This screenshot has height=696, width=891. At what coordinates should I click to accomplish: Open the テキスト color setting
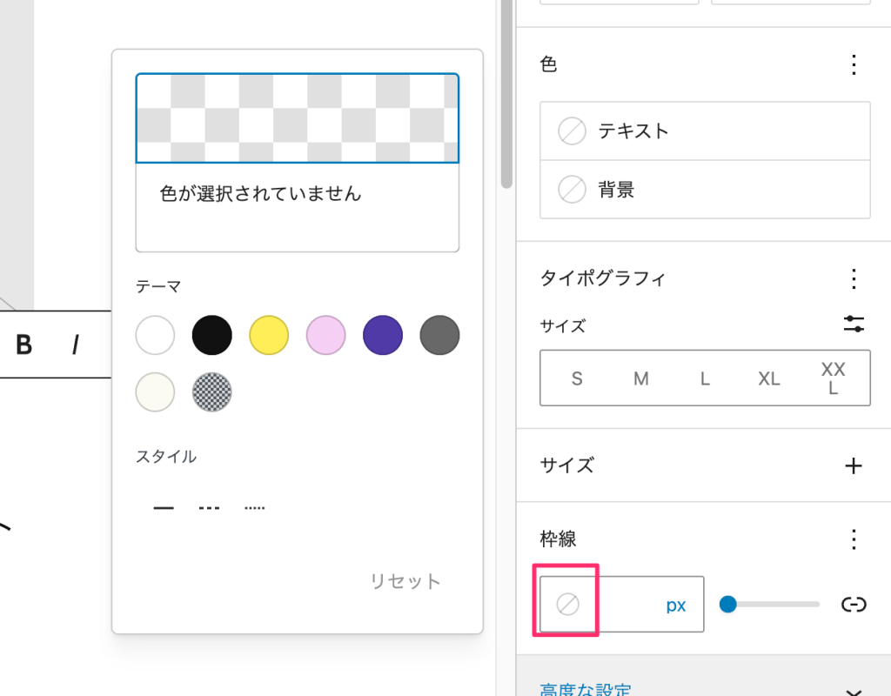point(705,131)
